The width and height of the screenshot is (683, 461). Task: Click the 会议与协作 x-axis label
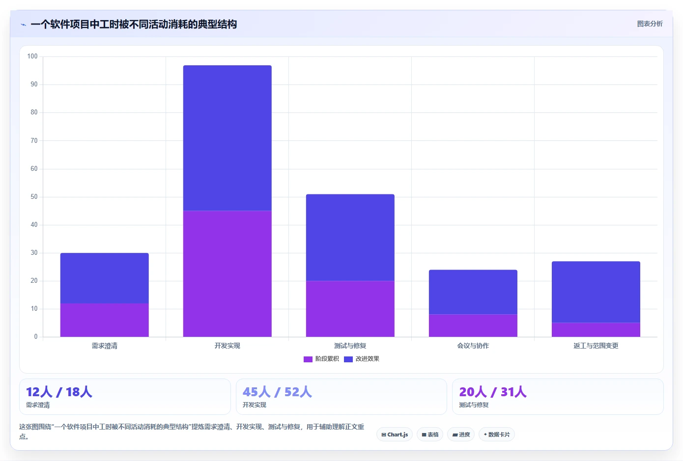[x=473, y=346]
